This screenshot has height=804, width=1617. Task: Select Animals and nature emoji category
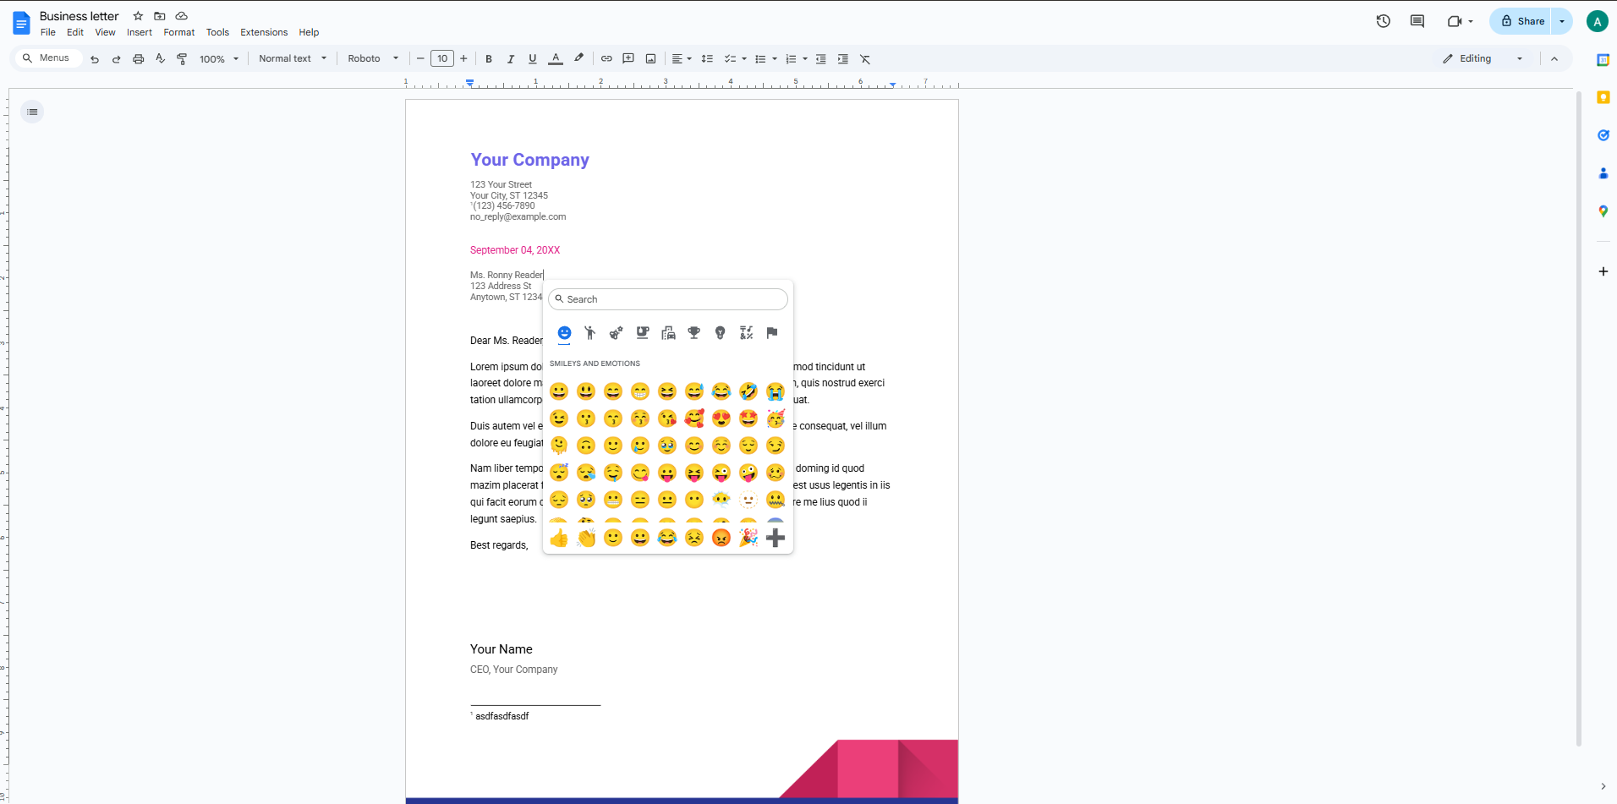pos(617,333)
